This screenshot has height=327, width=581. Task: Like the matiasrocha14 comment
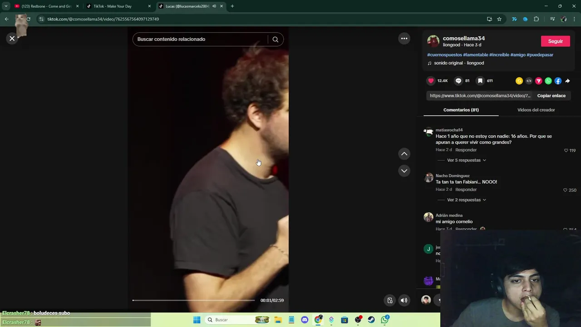pyautogui.click(x=566, y=150)
